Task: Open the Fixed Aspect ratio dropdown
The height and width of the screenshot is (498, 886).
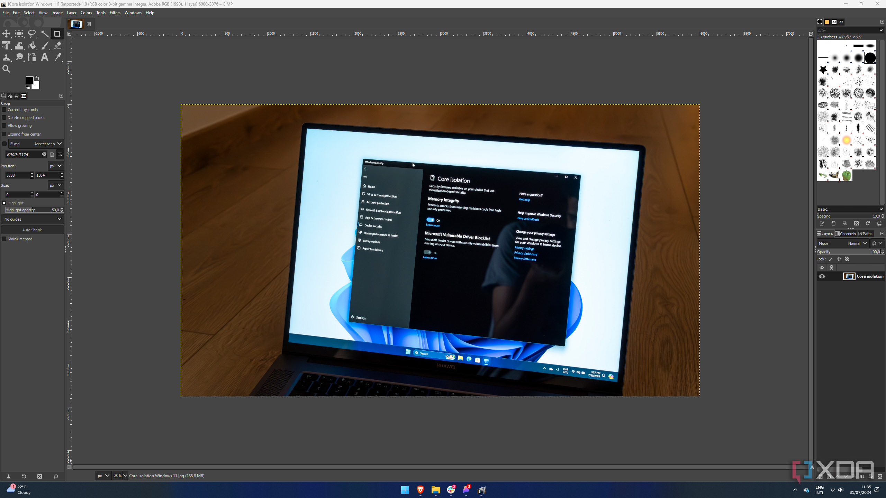Action: click(x=36, y=144)
